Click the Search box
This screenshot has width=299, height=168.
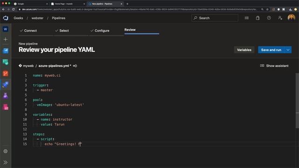coord(215,18)
